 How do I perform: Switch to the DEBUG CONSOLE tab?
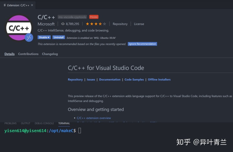tap(44, 123)
